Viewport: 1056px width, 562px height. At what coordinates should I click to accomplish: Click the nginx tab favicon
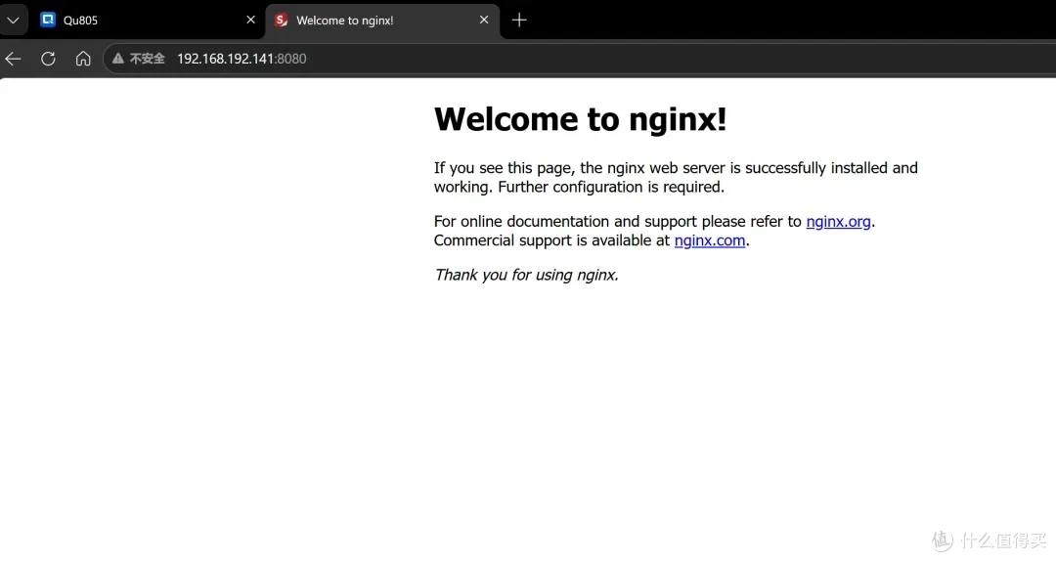point(282,21)
